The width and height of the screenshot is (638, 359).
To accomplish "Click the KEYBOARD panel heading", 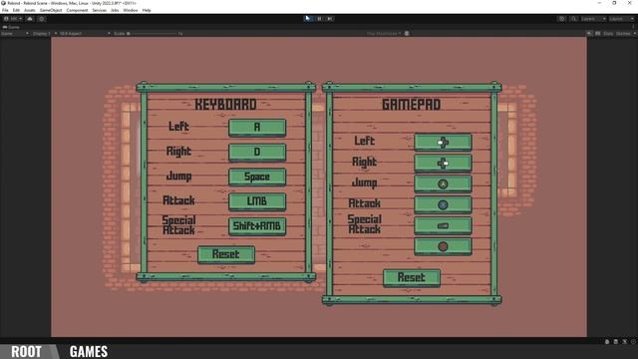I will pyautogui.click(x=226, y=105).
